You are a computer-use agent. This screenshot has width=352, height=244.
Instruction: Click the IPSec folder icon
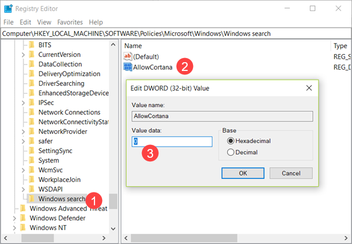click(32, 103)
